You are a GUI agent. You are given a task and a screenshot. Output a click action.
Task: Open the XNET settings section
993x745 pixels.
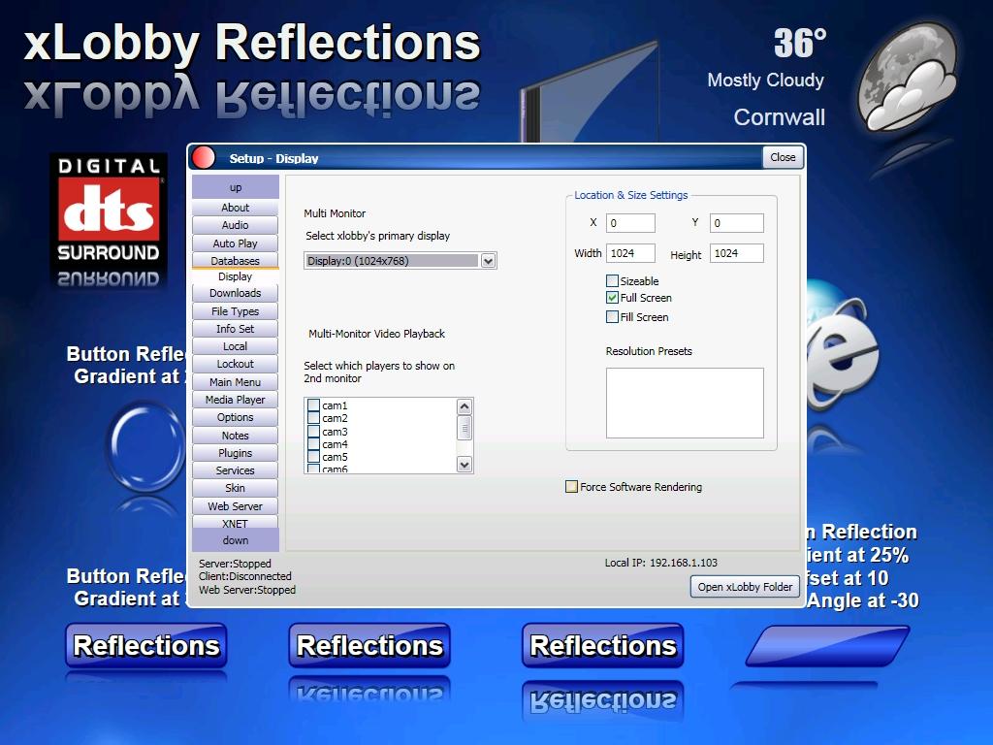pyautogui.click(x=235, y=523)
